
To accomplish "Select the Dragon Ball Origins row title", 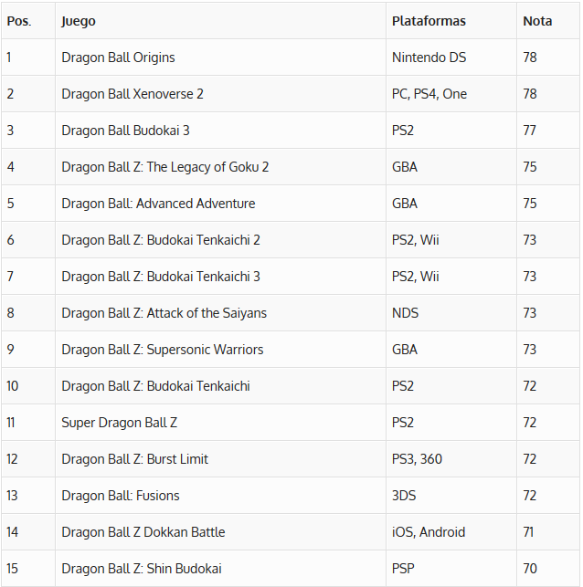I will point(118,58).
